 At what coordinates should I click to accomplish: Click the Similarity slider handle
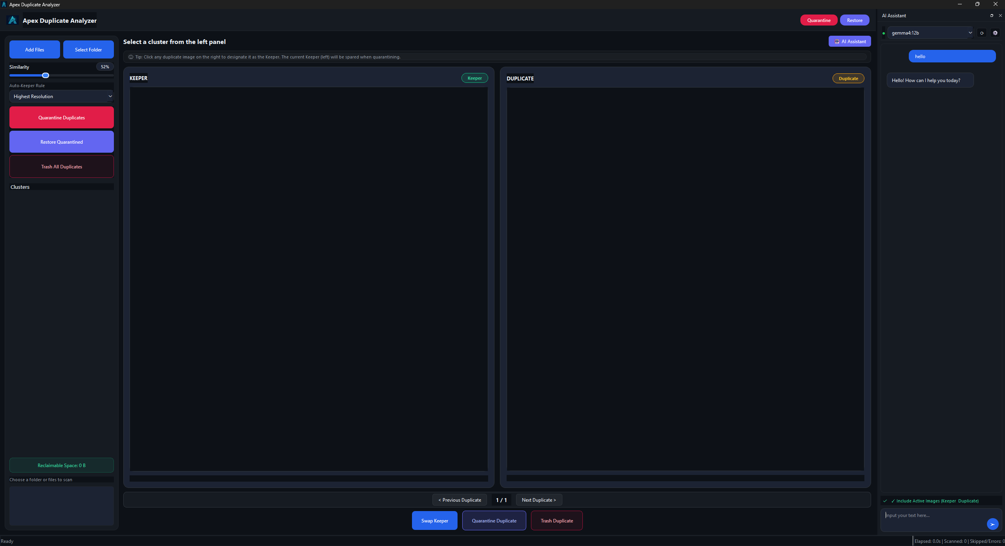tap(46, 75)
